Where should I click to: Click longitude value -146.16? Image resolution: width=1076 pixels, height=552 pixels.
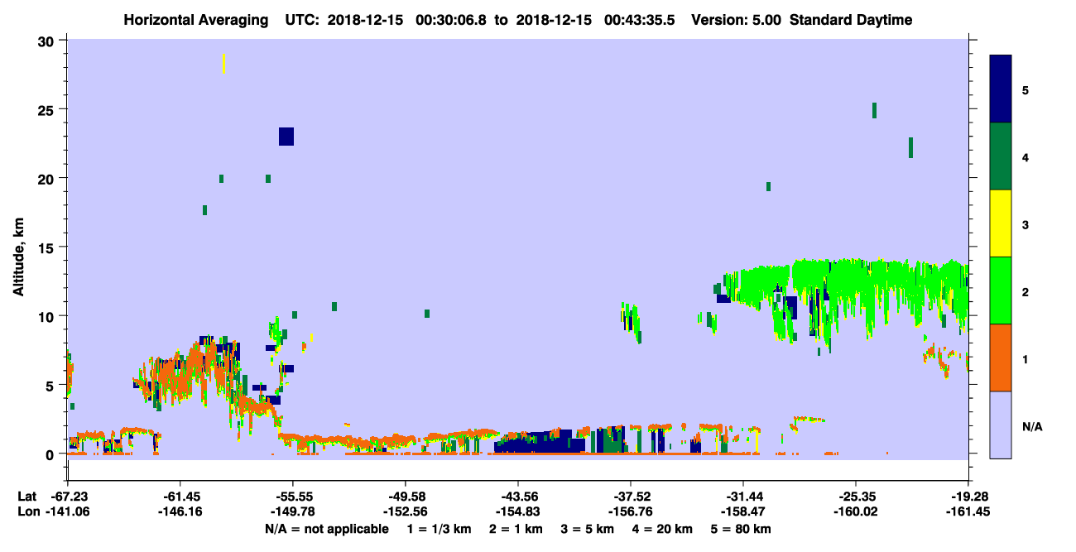(x=180, y=512)
